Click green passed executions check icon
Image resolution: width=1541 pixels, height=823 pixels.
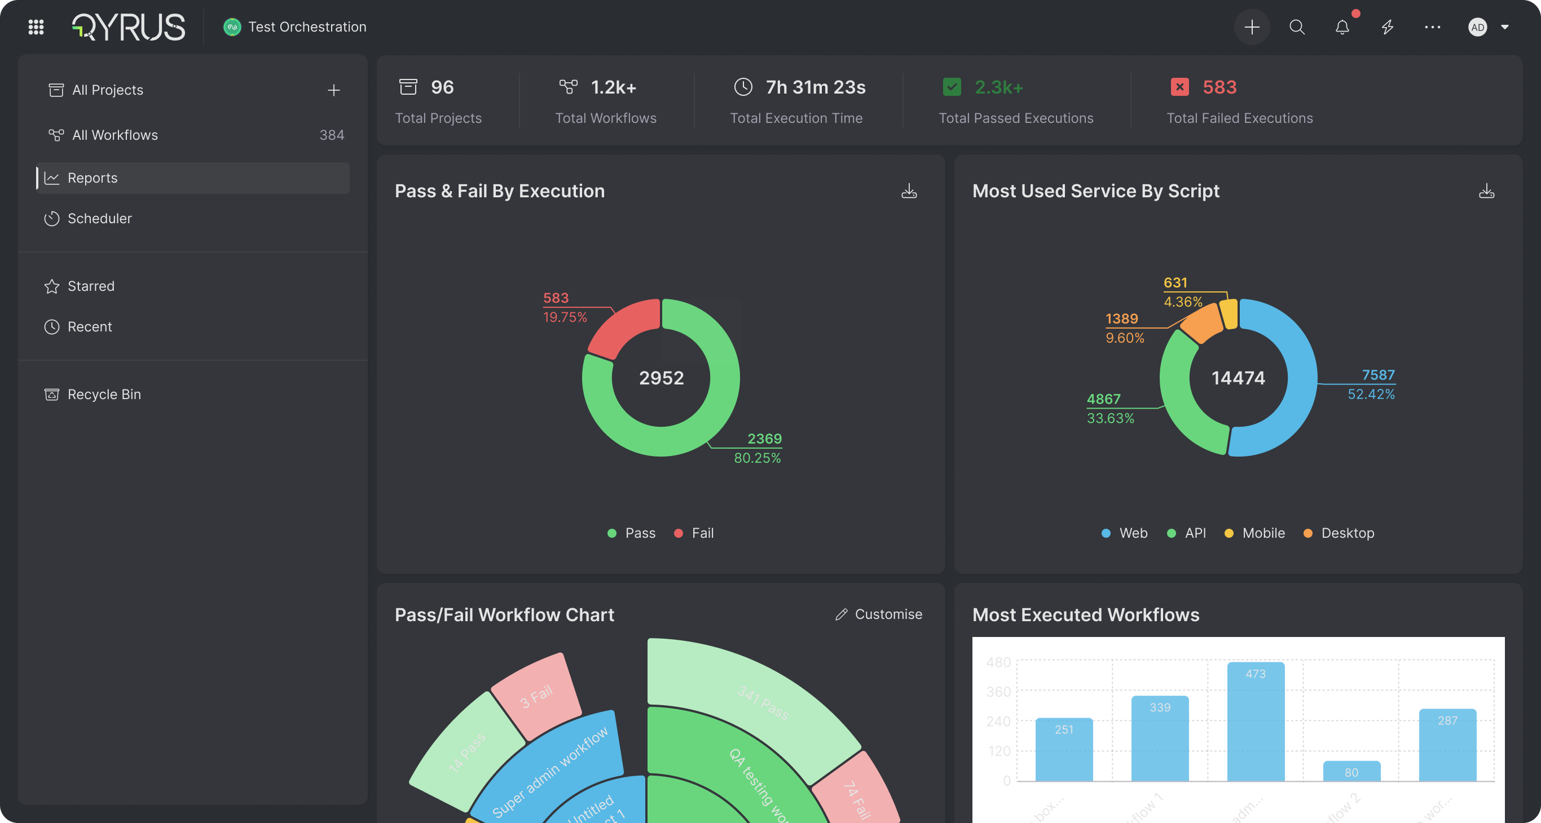click(952, 87)
